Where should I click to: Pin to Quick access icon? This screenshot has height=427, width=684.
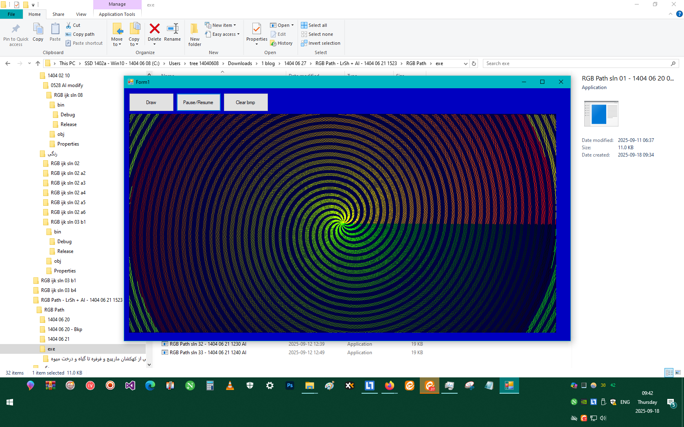16,29
